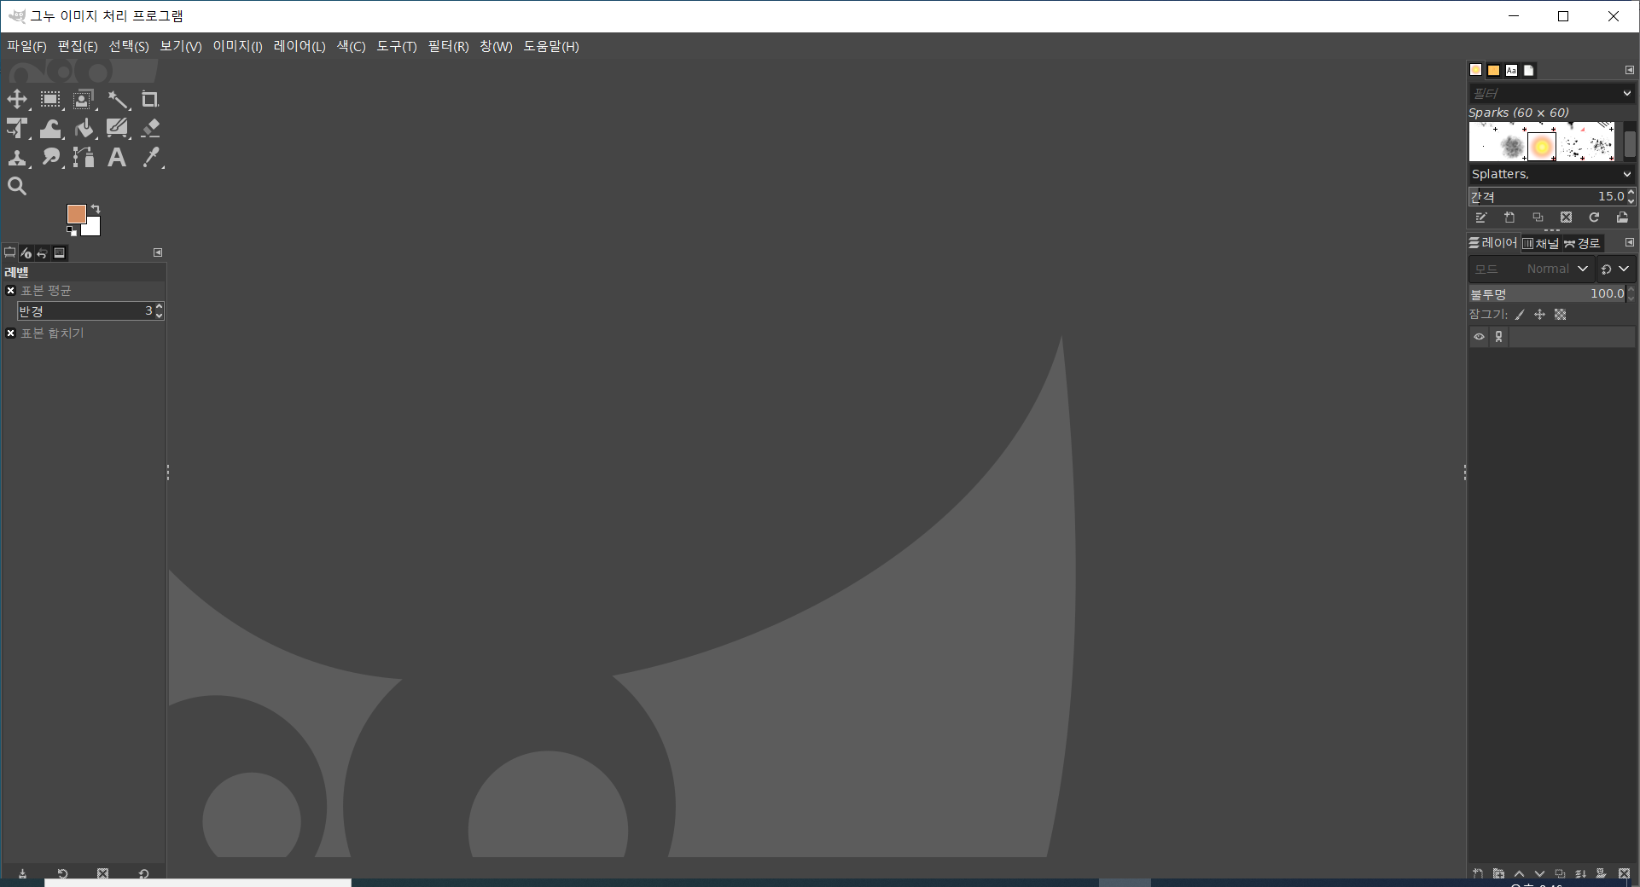Select the Zoom magnifier tool

[17, 186]
